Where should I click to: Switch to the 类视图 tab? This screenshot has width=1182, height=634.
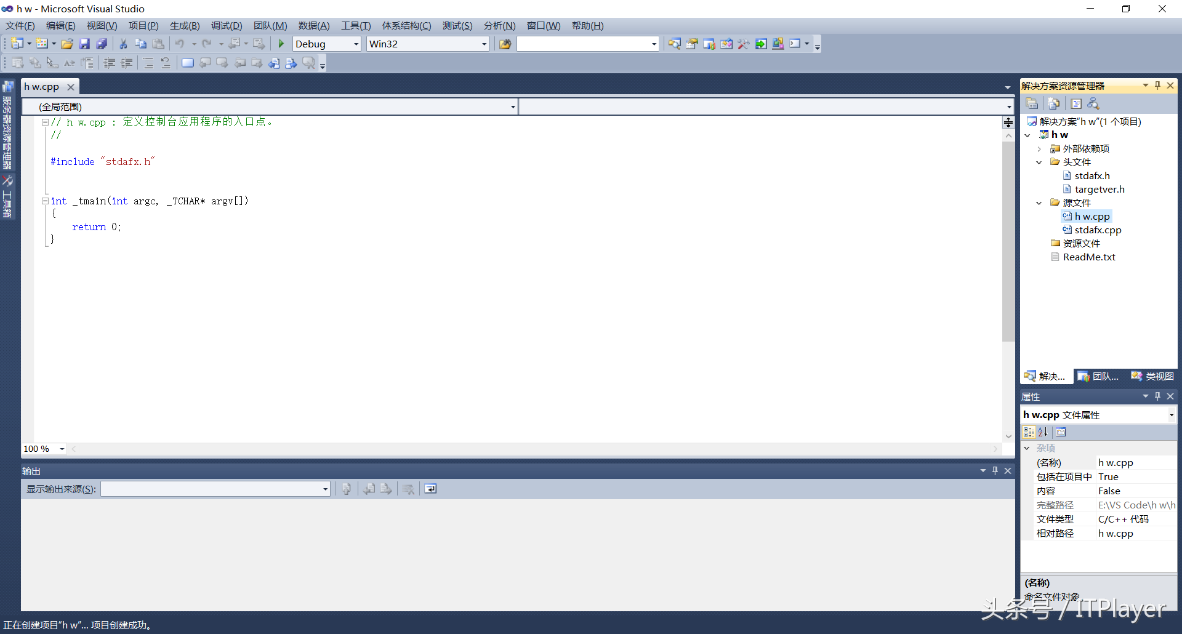[x=1152, y=376]
